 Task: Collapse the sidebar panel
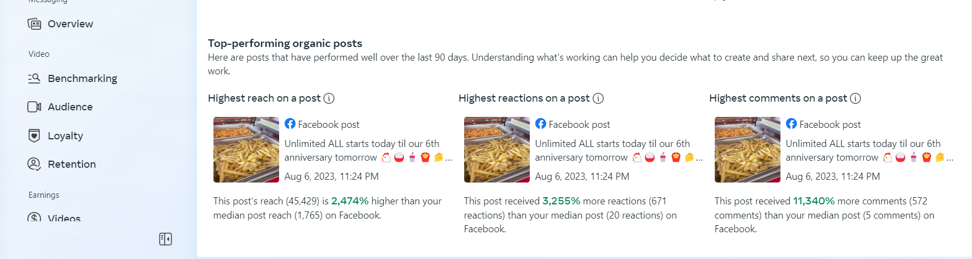coord(165,239)
